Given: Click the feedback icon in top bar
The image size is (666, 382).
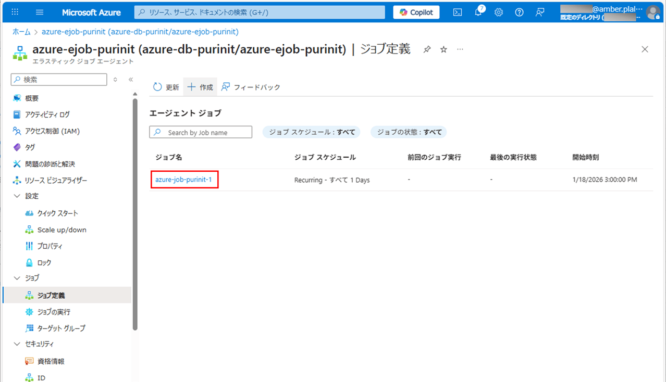Looking at the screenshot, I should pyautogui.click(x=540, y=12).
